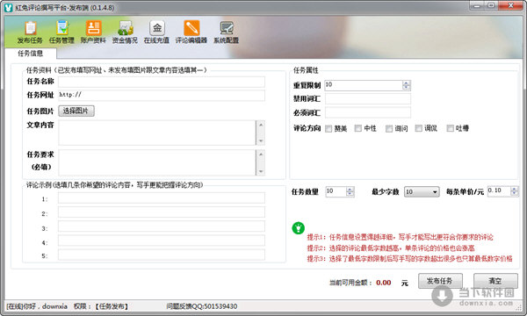527x316 pixels.
Task: Launch the 评论编辑器 comment editor
Action: click(x=191, y=32)
